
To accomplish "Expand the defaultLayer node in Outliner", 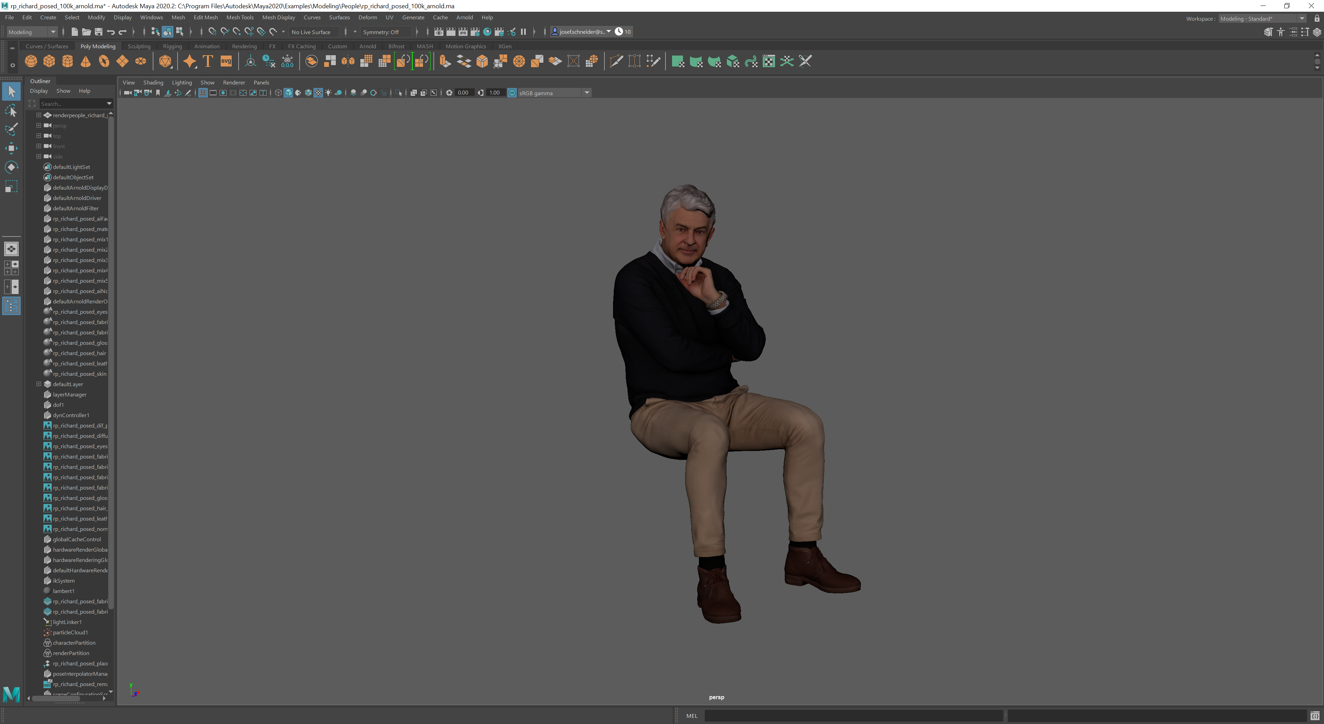I will coord(39,384).
